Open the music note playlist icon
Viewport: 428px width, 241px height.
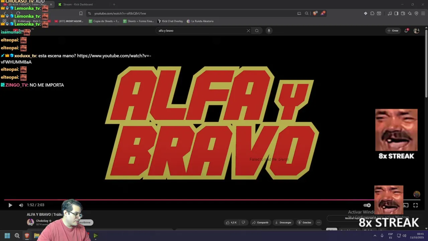pos(390,13)
